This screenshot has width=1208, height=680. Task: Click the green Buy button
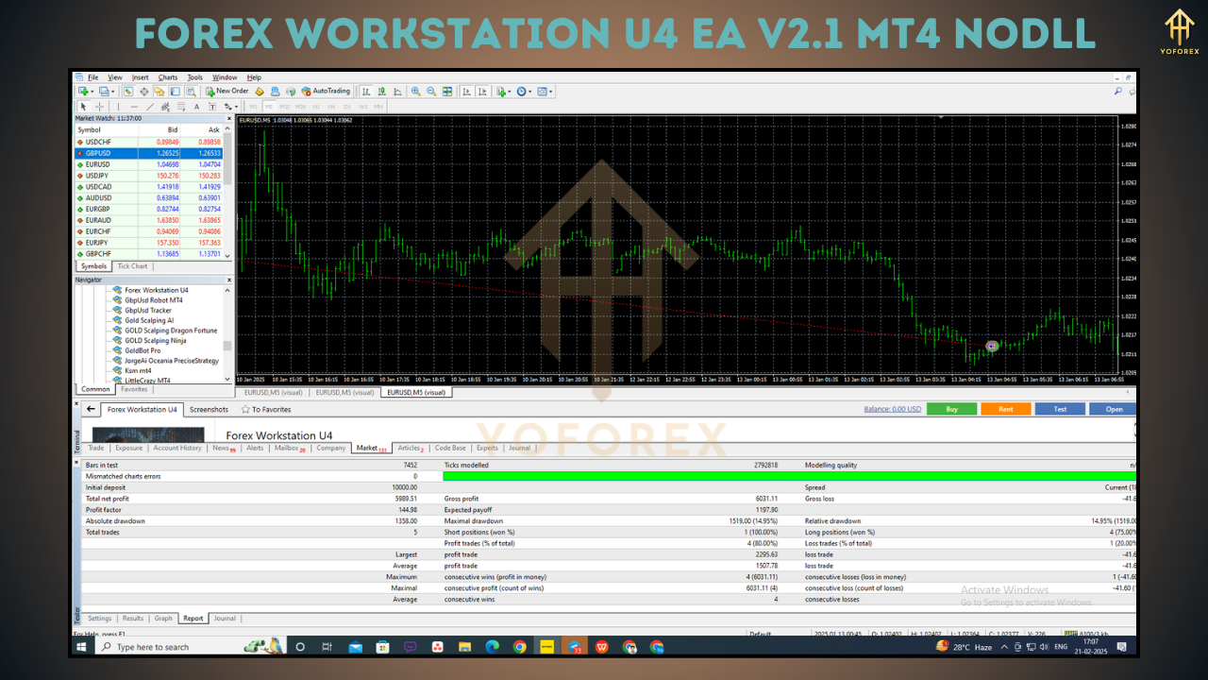[x=952, y=408]
